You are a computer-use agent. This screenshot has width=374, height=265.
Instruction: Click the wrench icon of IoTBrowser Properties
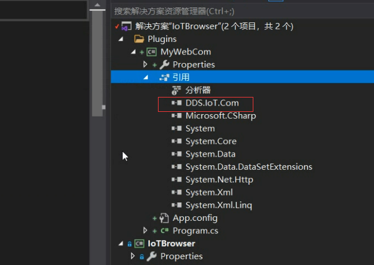[x=152, y=256]
